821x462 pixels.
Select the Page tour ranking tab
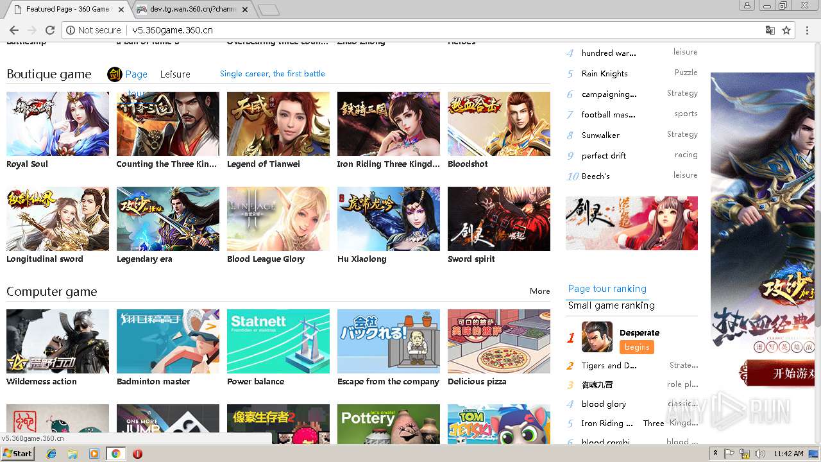607,289
